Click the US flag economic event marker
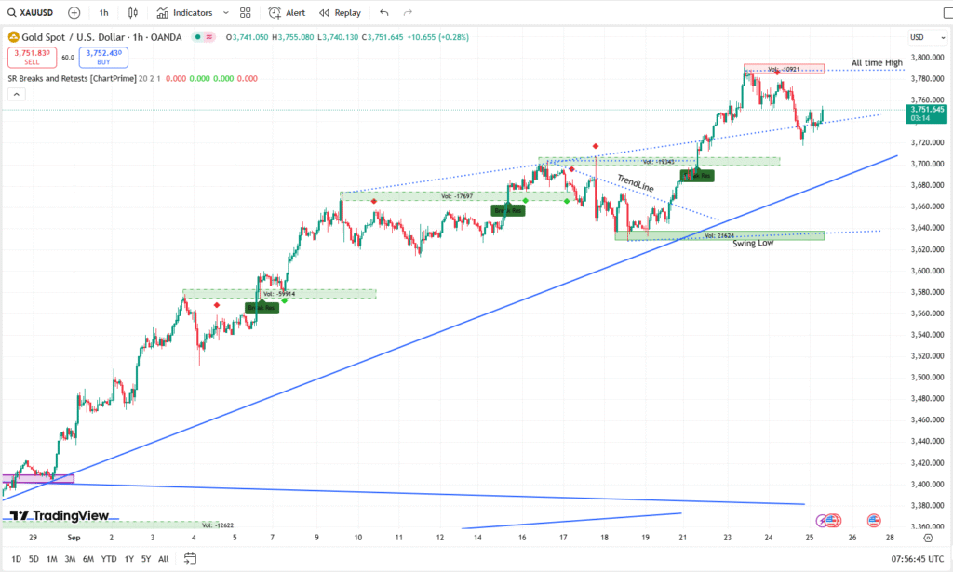Image resolution: width=953 pixels, height=572 pixels. pyautogui.click(x=874, y=521)
